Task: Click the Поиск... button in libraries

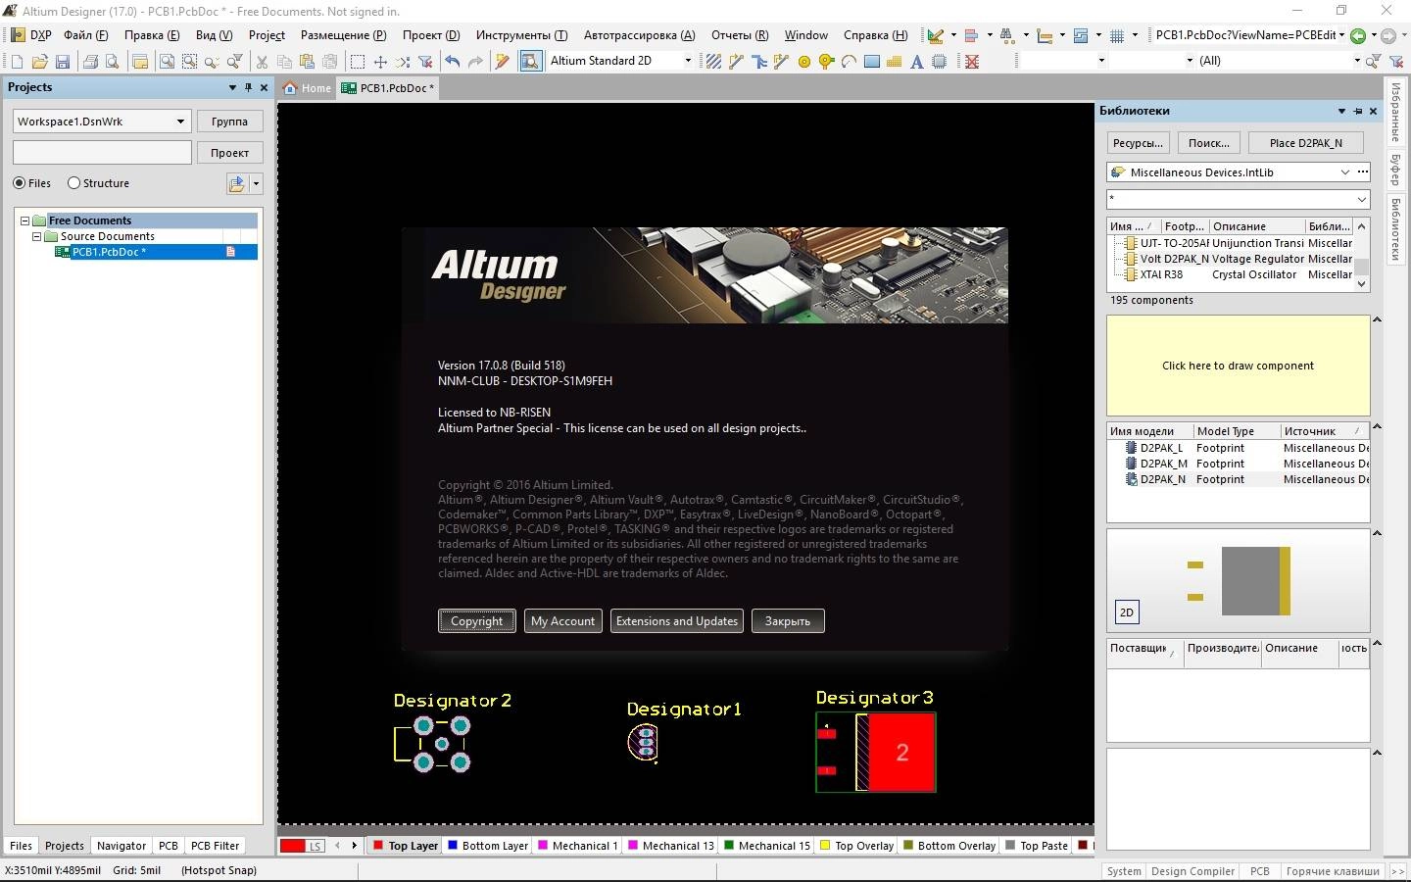Action: click(x=1209, y=143)
